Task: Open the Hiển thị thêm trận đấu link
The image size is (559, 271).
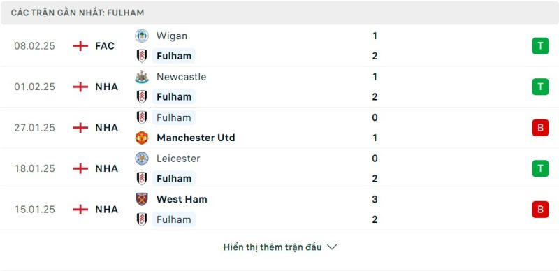Action: [x=273, y=247]
